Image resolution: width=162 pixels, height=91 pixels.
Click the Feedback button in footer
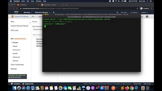click(x=16, y=84)
